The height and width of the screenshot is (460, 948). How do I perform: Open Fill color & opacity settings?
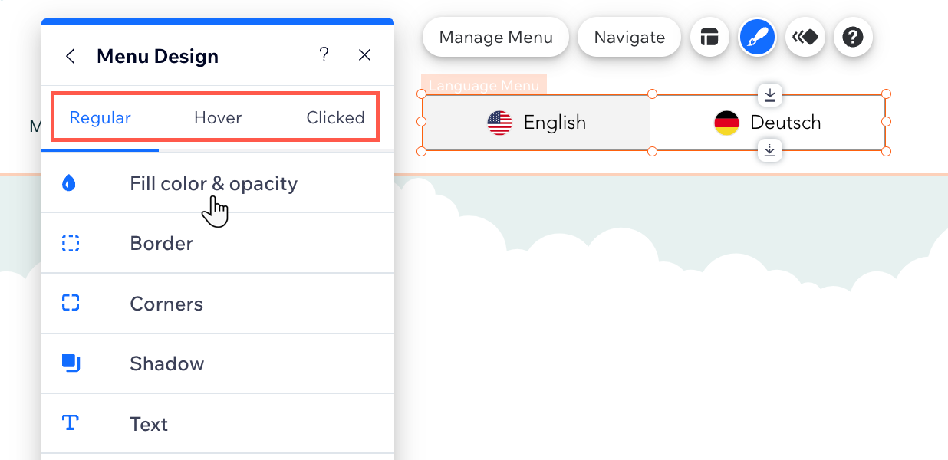(x=213, y=184)
